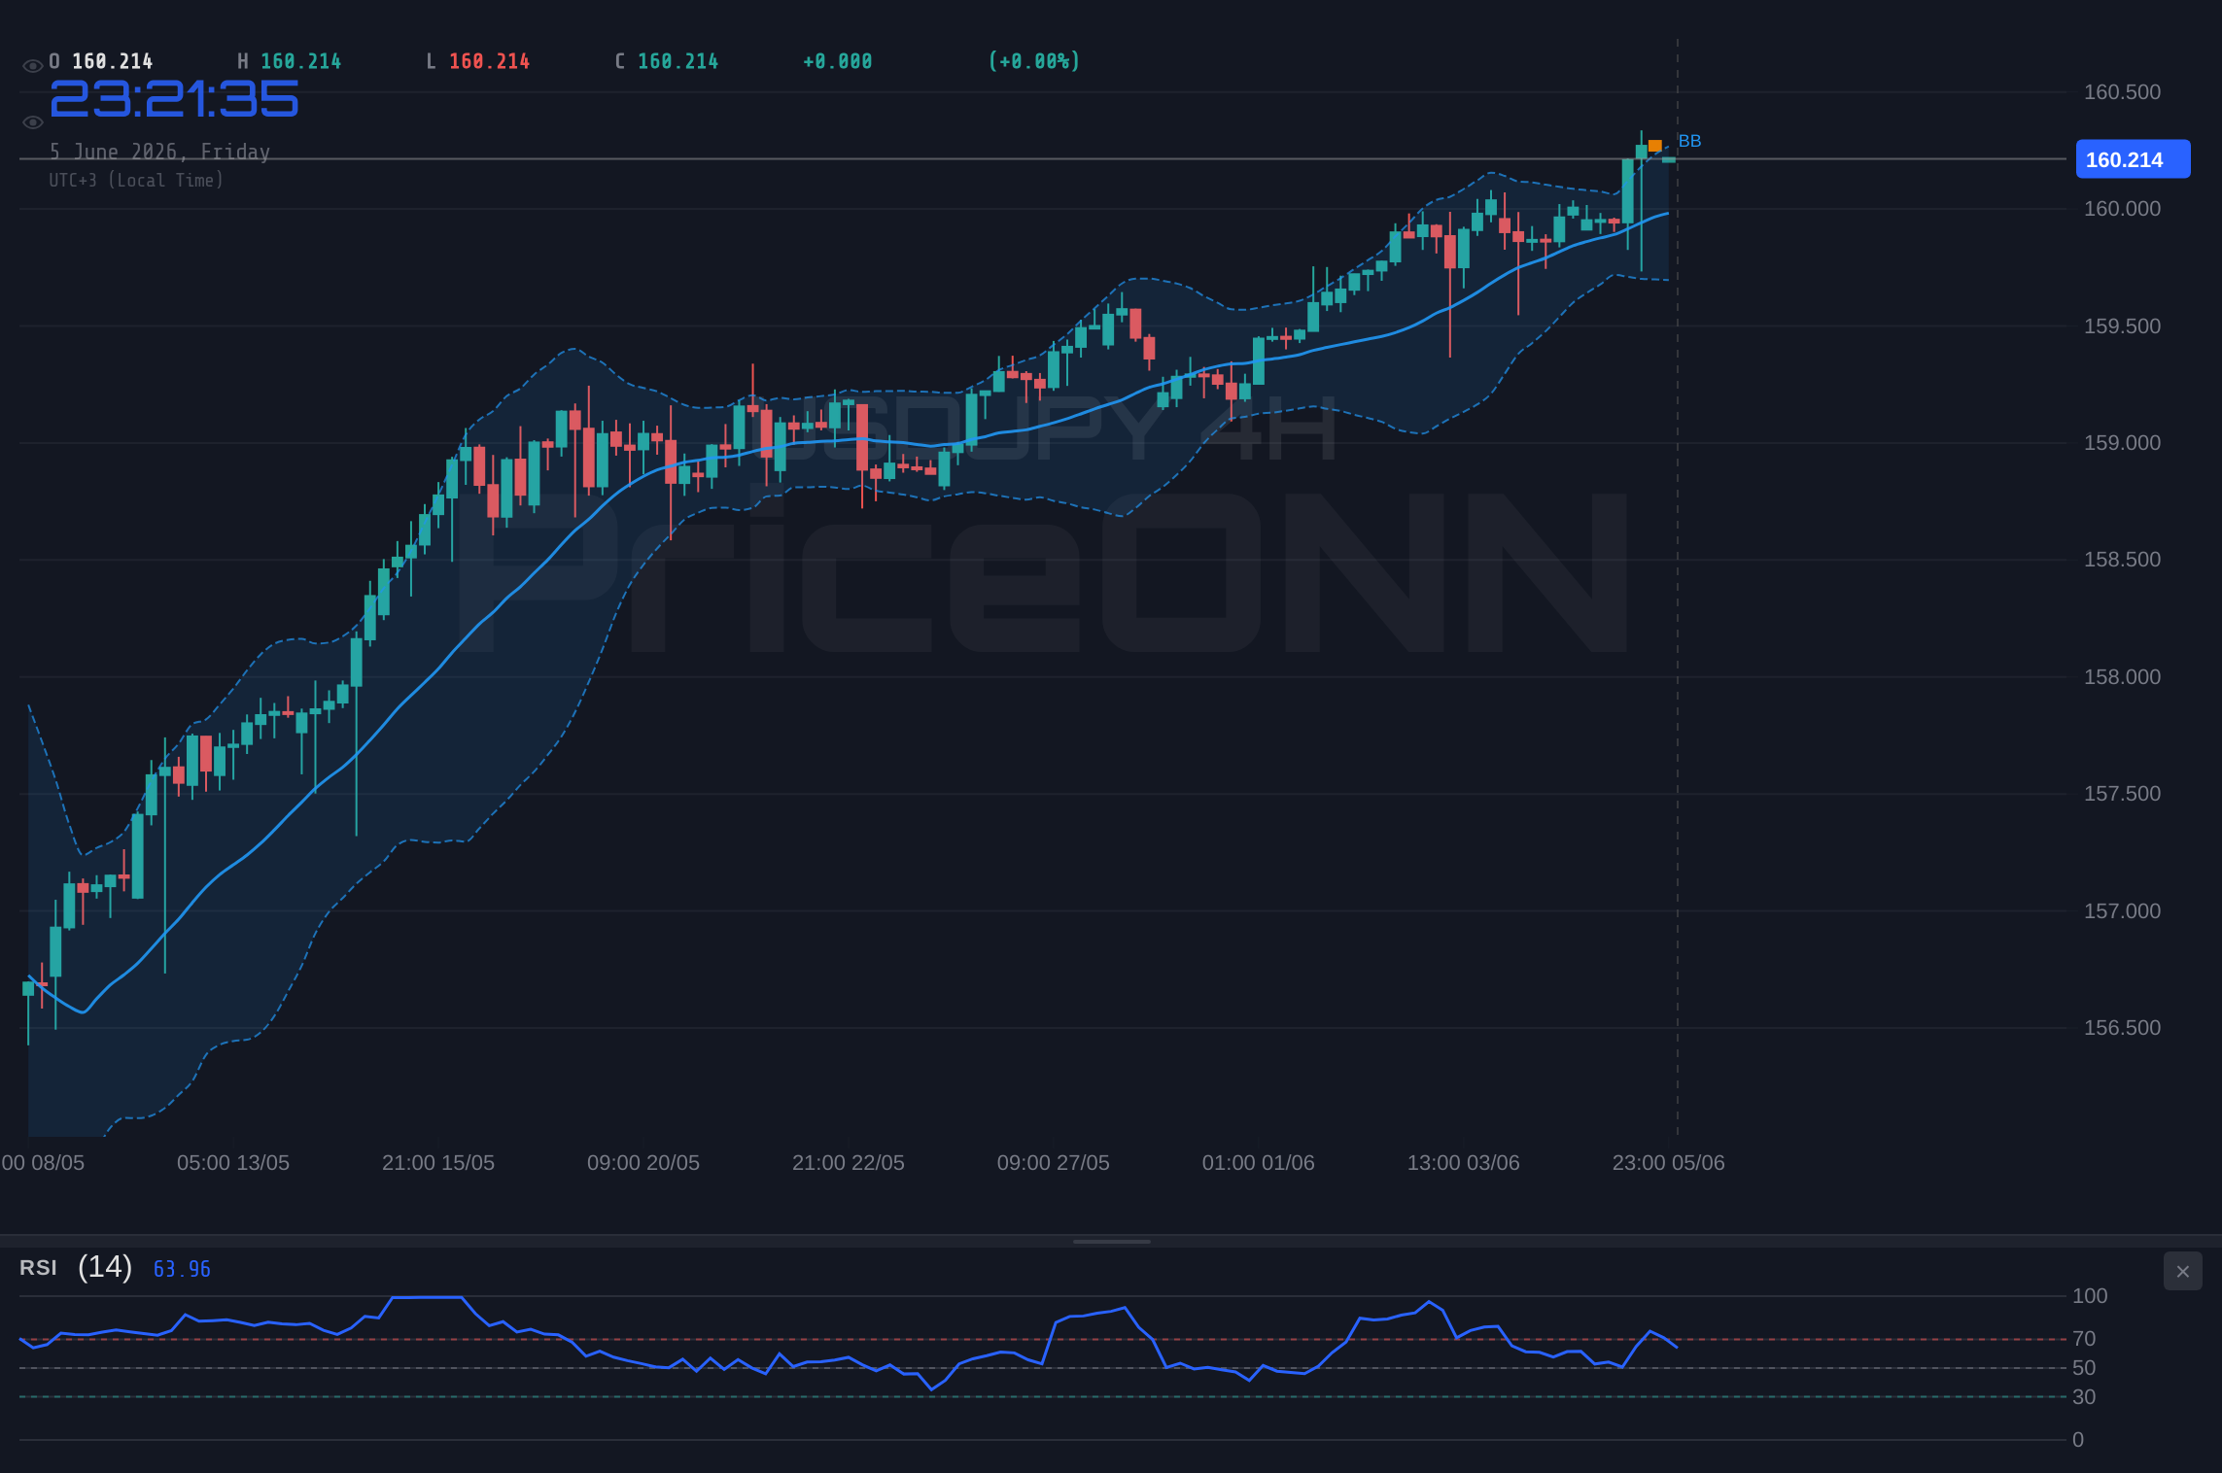Toggle eye icon beside OHLC values
This screenshot has width=2222, height=1473.
[x=32, y=66]
